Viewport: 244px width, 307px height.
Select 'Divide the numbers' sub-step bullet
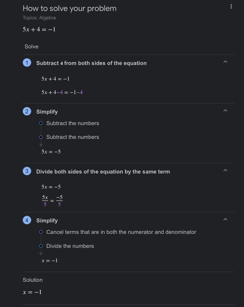(41, 246)
